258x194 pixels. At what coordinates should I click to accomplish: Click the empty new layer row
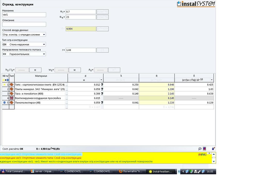tap(108, 107)
